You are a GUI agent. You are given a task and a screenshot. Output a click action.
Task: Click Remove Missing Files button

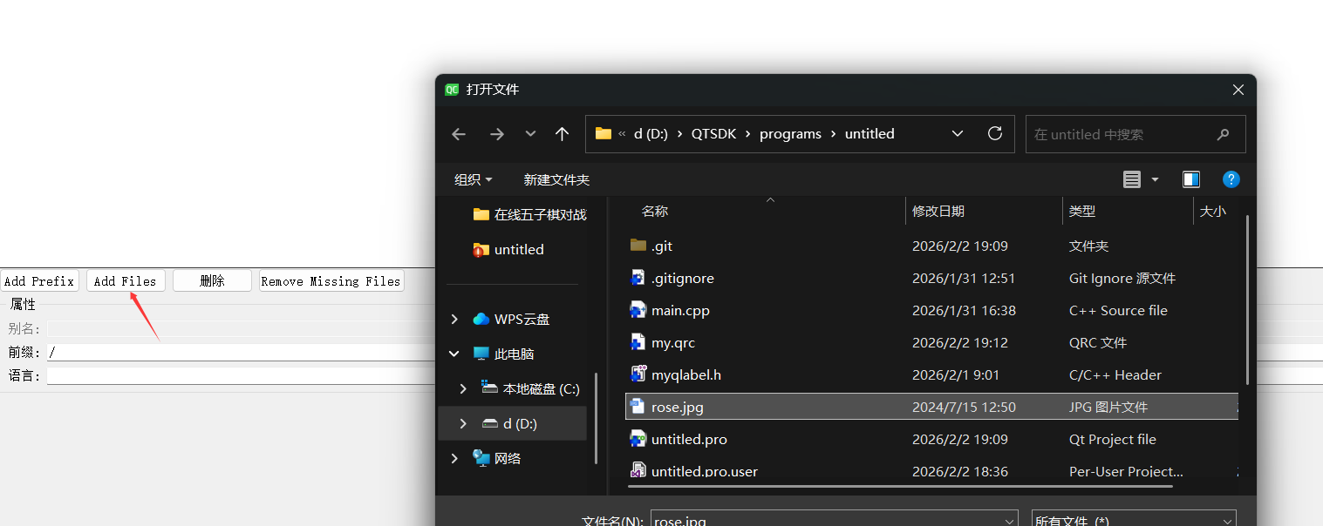click(331, 280)
